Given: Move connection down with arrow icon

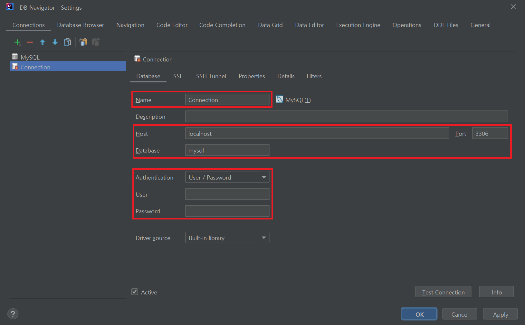Looking at the screenshot, I should [x=55, y=42].
